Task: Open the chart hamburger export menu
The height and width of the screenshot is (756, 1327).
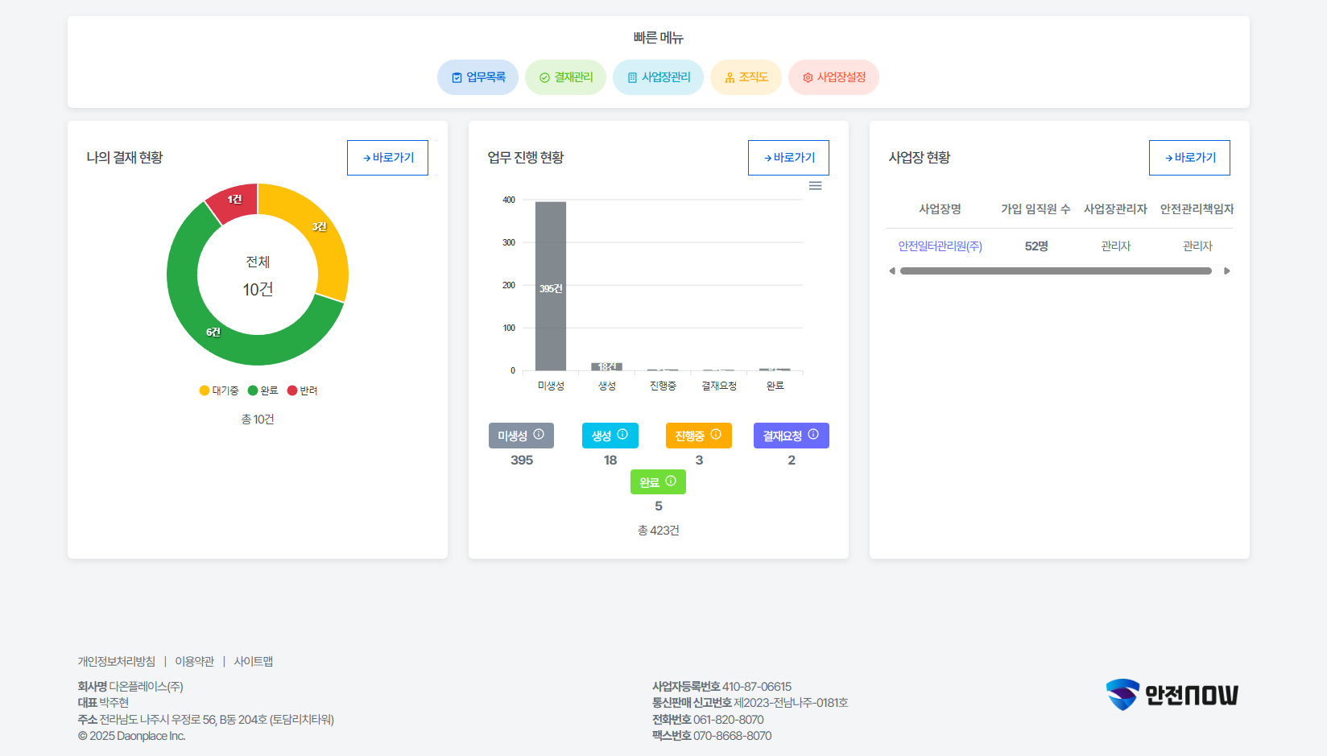Action: tap(816, 186)
